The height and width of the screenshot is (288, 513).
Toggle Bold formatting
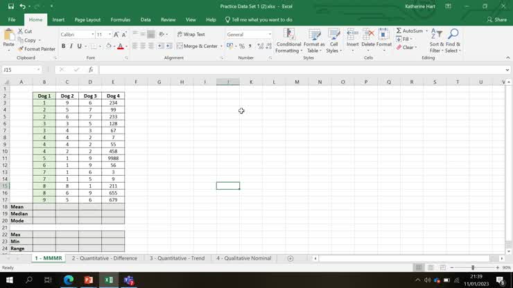pyautogui.click(x=63, y=46)
